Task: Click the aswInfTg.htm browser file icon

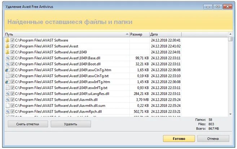Action: point(8,82)
